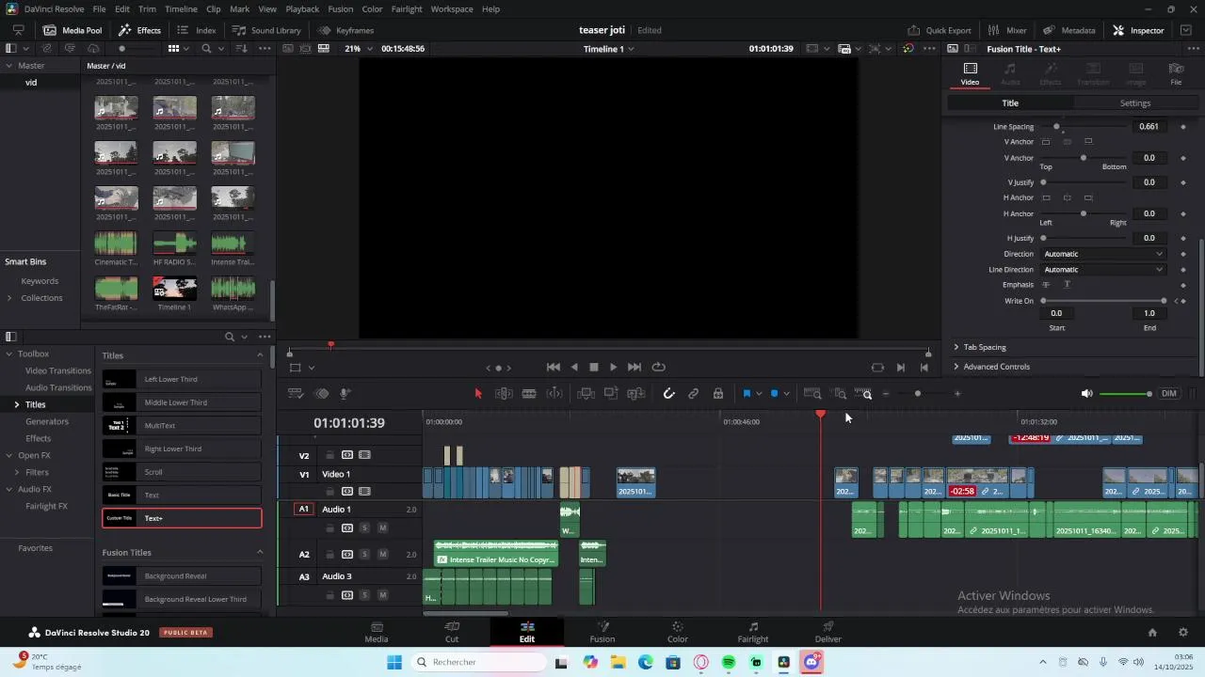Switch to Inspector Settings tab
Image resolution: width=1205 pixels, height=677 pixels.
click(x=1135, y=103)
